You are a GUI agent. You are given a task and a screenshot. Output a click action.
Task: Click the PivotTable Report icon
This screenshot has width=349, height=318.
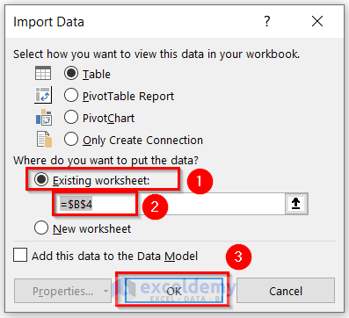(x=43, y=95)
